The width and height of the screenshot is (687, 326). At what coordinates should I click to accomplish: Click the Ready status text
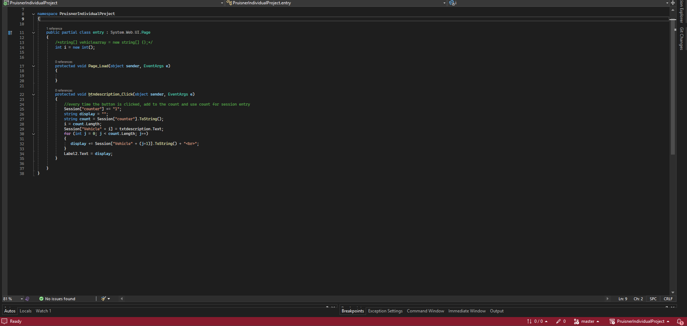(16, 321)
